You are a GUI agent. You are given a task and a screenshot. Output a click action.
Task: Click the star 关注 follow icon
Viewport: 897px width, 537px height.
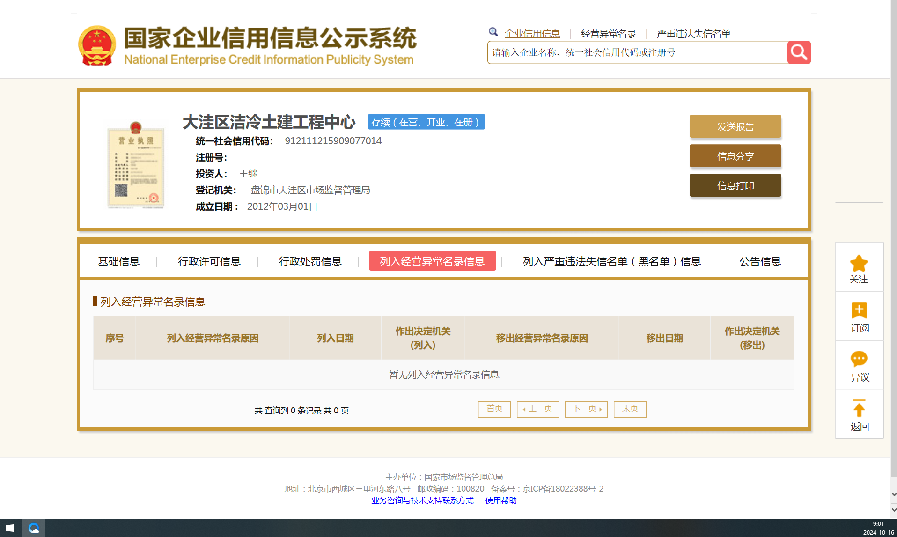click(859, 263)
